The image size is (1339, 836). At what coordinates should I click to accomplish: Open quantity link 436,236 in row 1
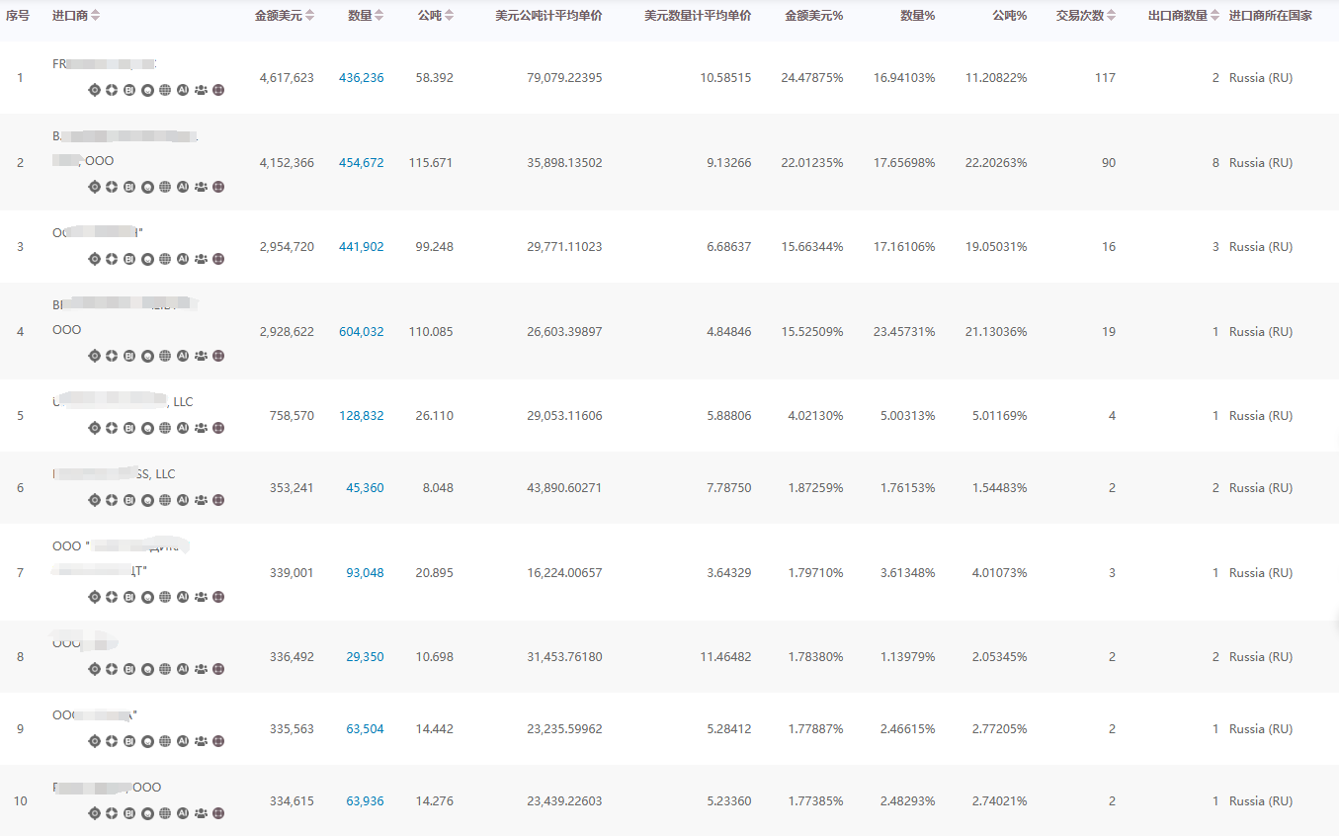point(361,78)
